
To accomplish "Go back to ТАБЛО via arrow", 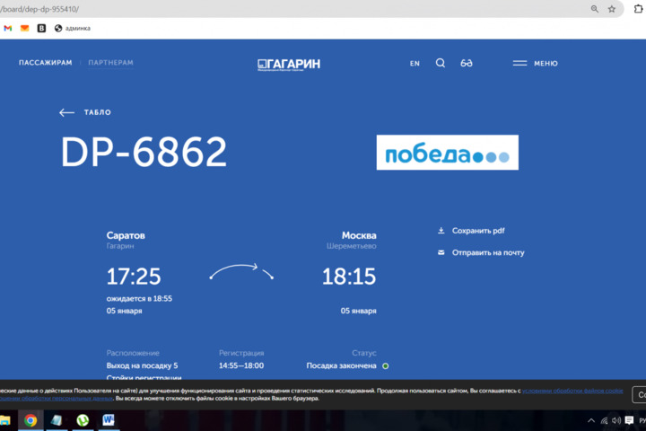I will 67,113.
